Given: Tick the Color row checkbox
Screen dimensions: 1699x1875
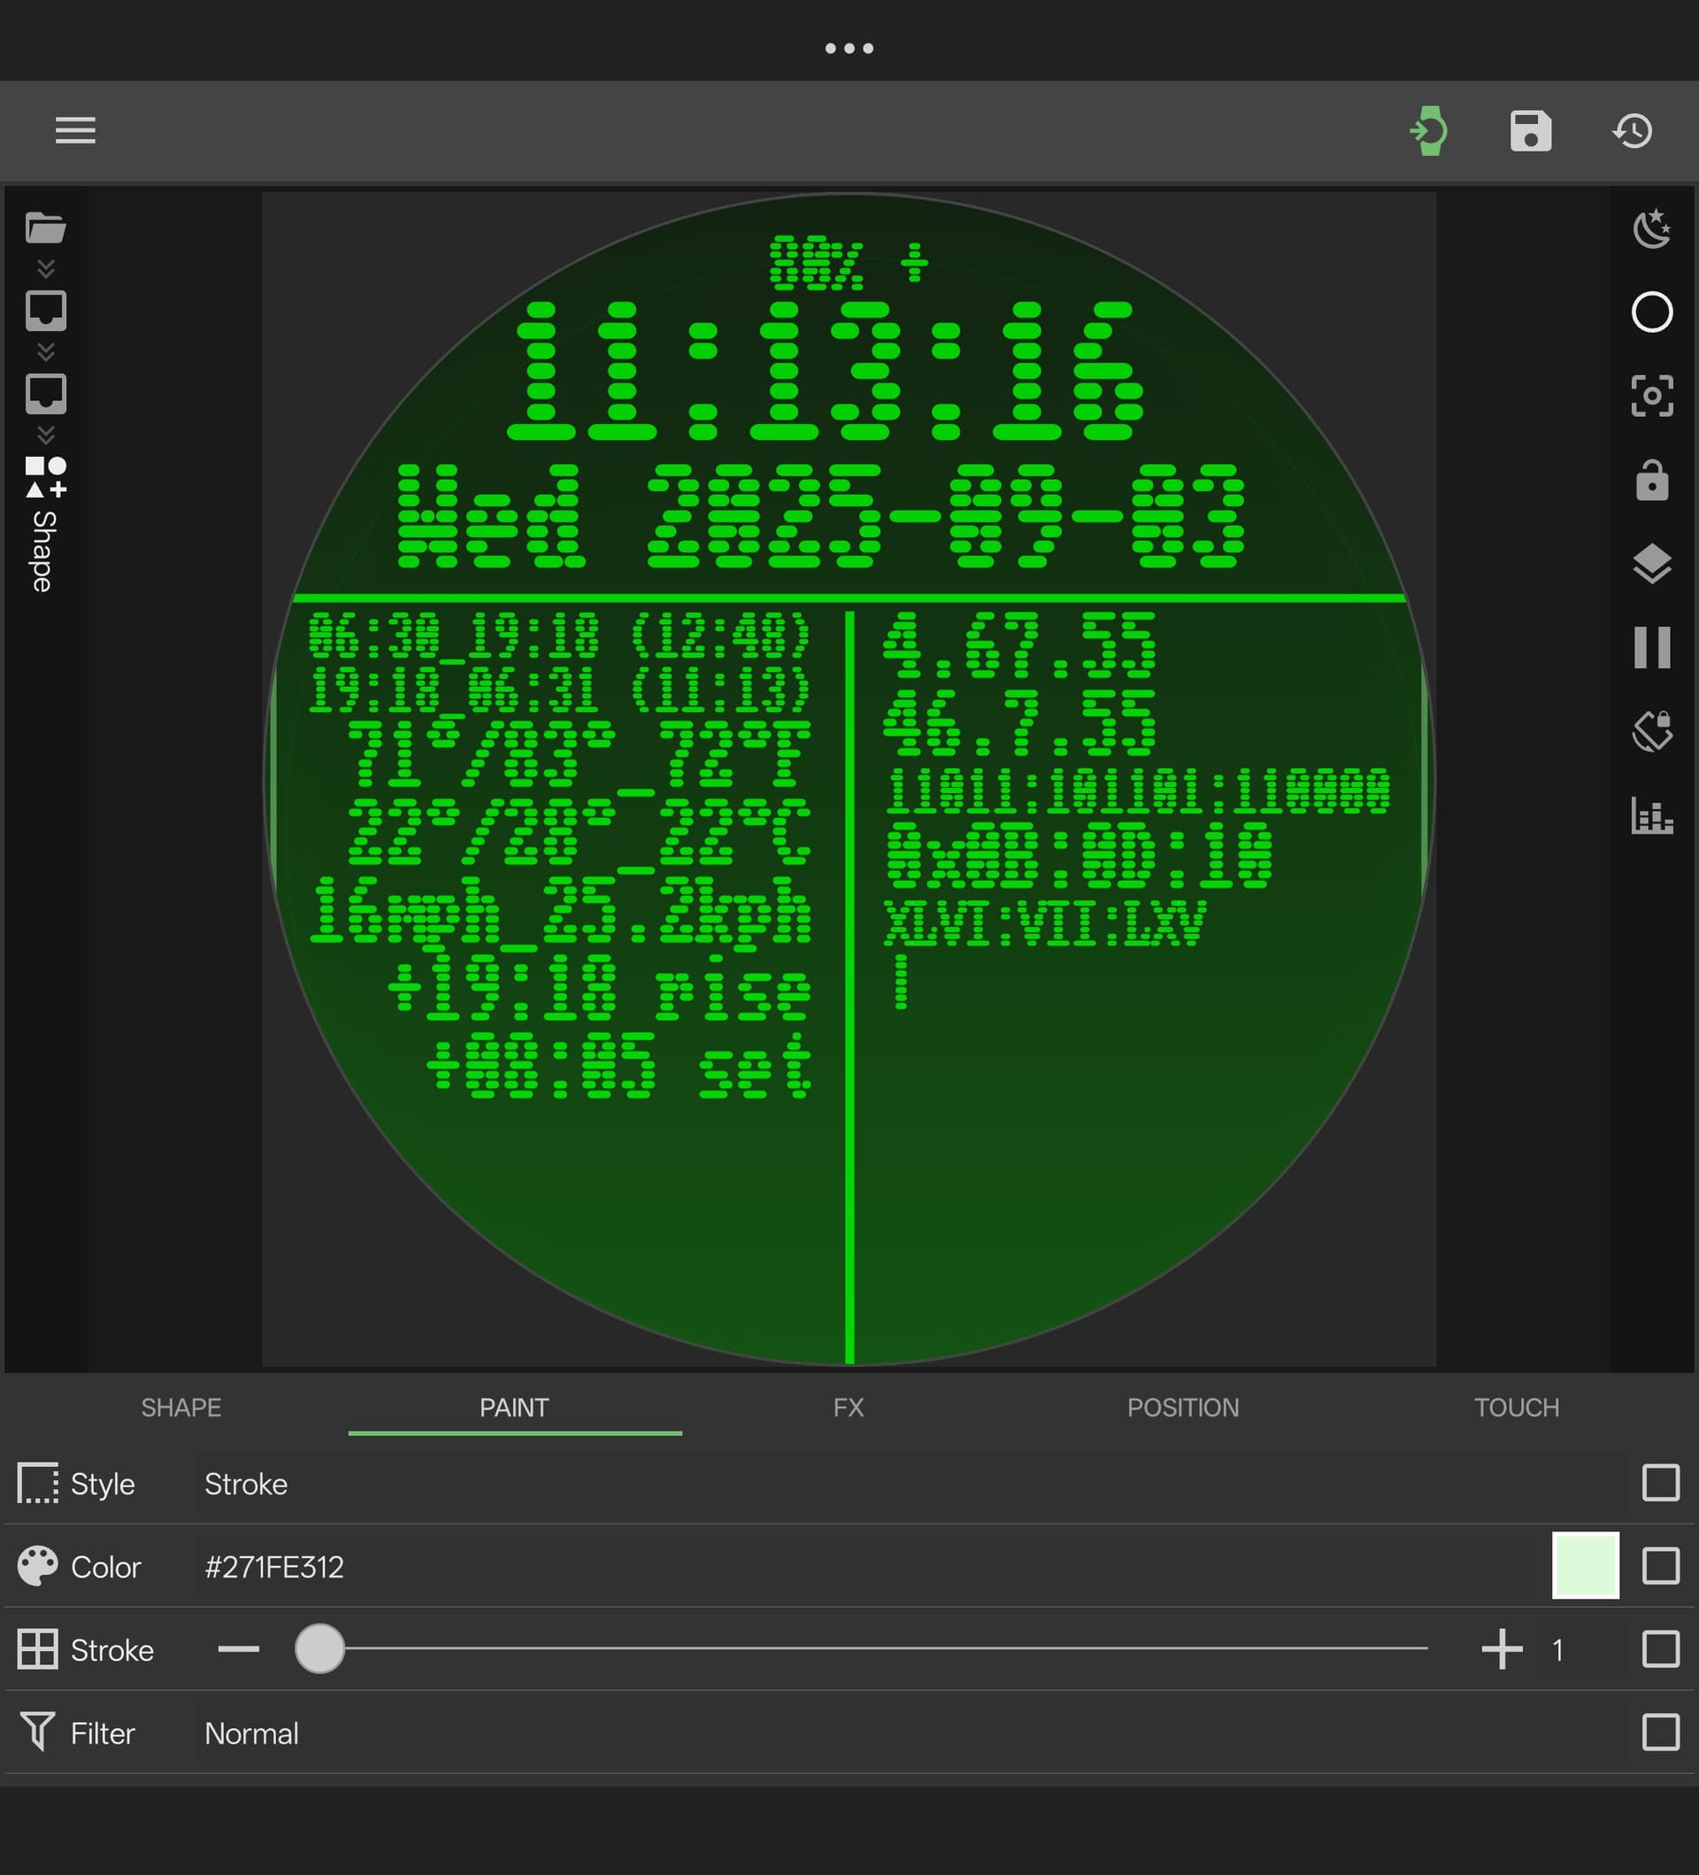Looking at the screenshot, I should coord(1660,1565).
